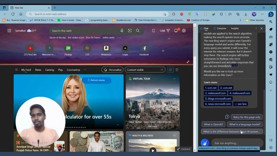This screenshot has width=277, height=156.
Task: Open the 6. news.microsoft.com source link
Action: coord(218,104)
